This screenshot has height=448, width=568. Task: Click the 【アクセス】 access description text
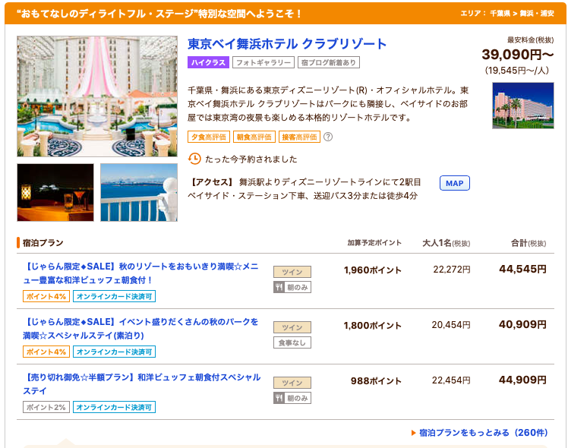coord(305,189)
